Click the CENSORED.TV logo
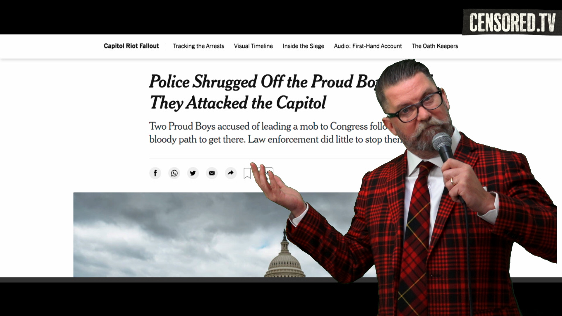The height and width of the screenshot is (316, 562). point(512,22)
